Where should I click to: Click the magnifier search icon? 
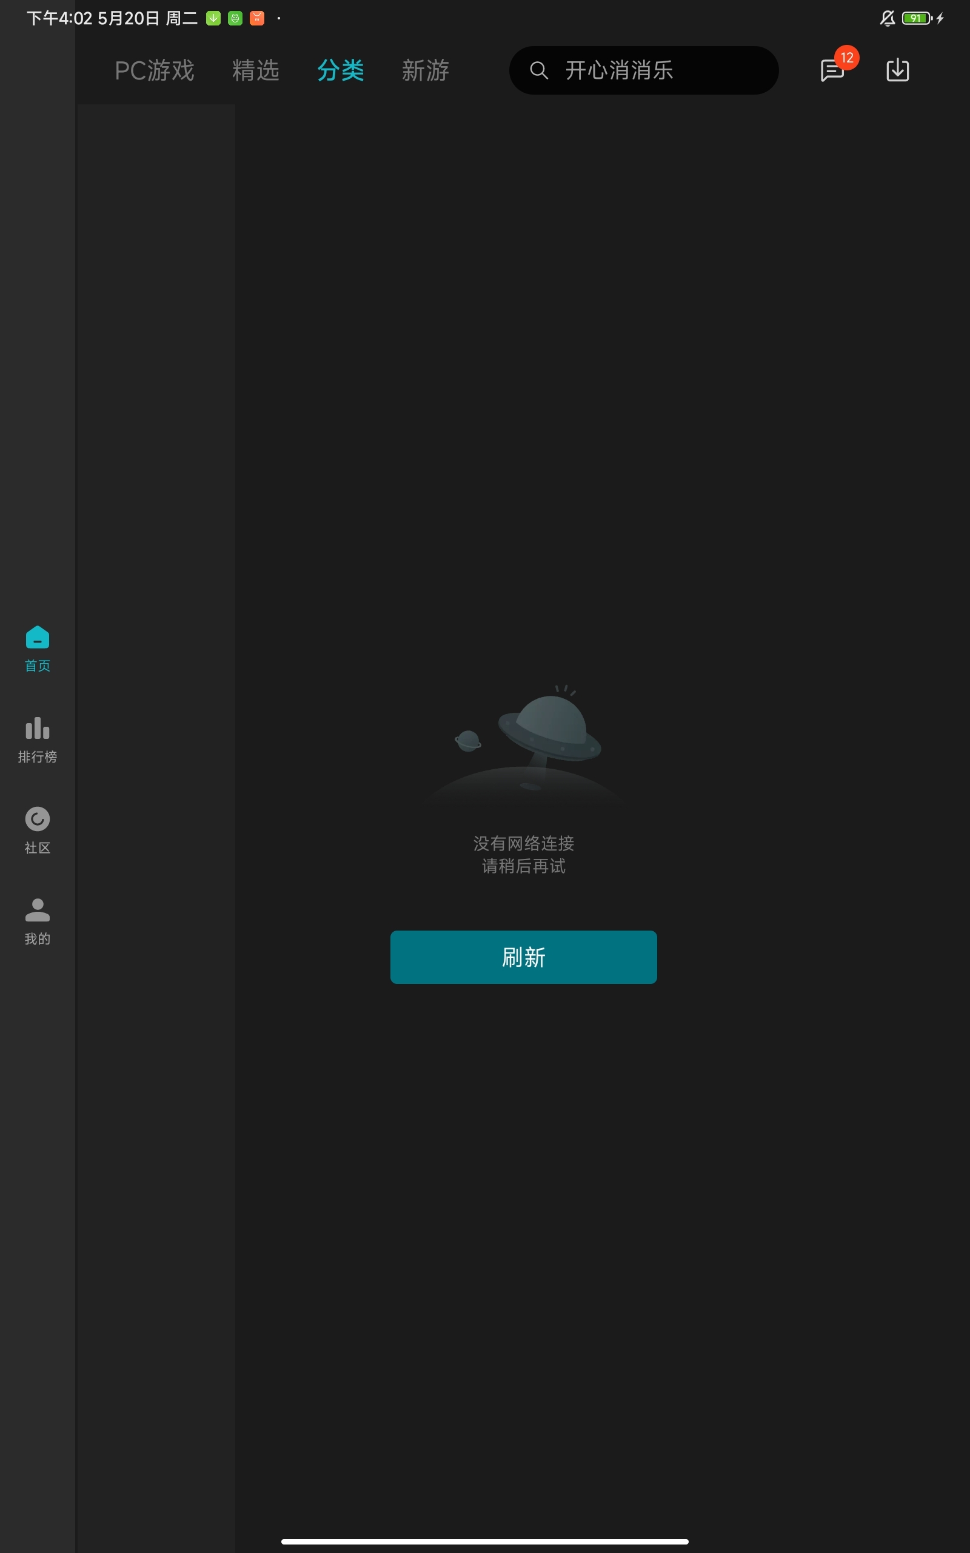point(539,70)
